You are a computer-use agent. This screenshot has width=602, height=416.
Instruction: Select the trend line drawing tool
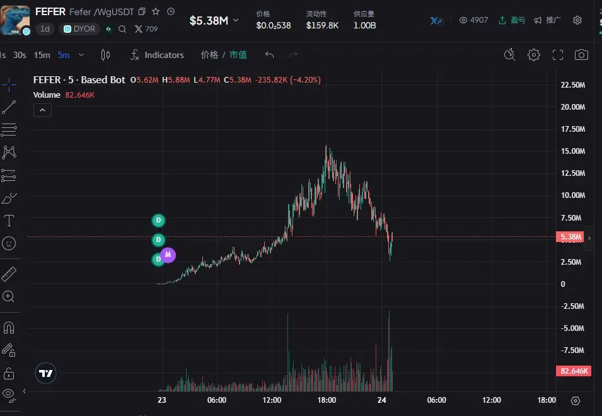pyautogui.click(x=9, y=107)
